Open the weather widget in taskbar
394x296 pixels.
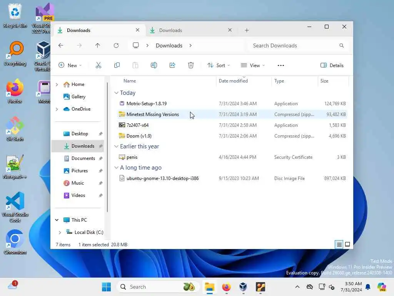(x=13, y=286)
